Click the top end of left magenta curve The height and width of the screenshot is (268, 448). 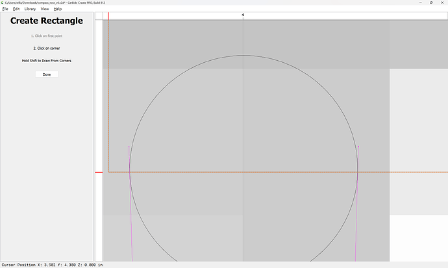(x=129, y=147)
